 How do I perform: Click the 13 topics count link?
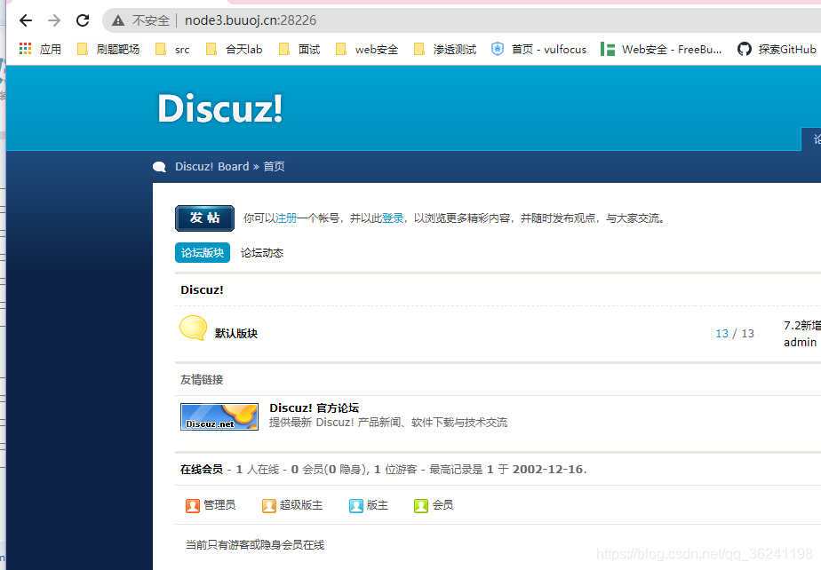coord(722,334)
